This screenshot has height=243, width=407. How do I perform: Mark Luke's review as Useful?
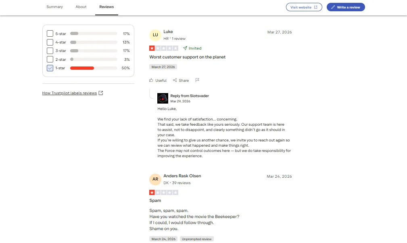(158, 80)
